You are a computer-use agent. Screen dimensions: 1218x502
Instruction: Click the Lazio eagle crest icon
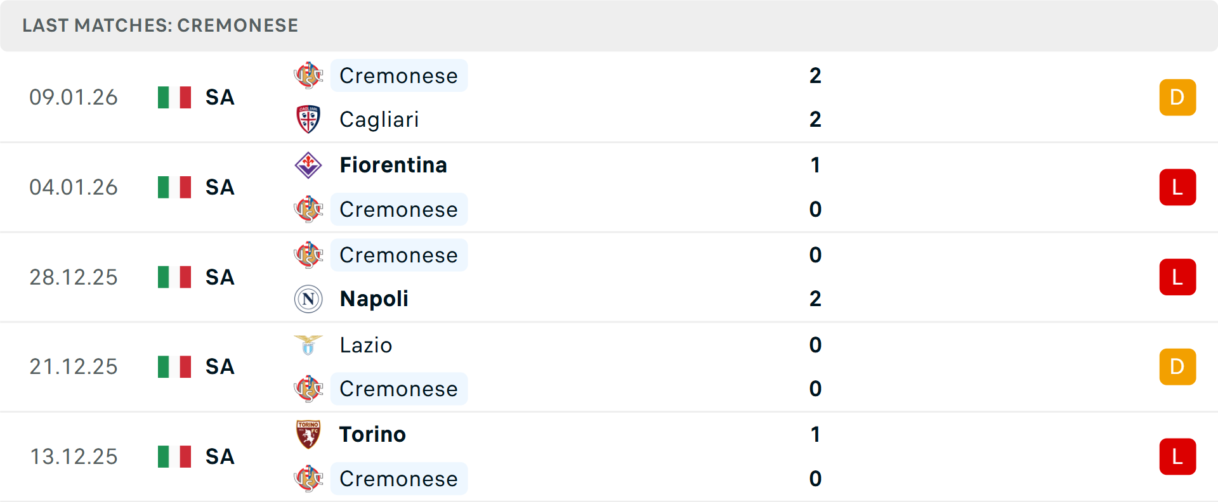tap(308, 345)
